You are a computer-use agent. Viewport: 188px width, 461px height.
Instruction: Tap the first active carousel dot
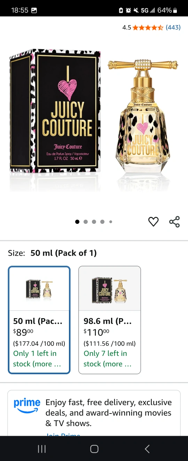(x=77, y=222)
